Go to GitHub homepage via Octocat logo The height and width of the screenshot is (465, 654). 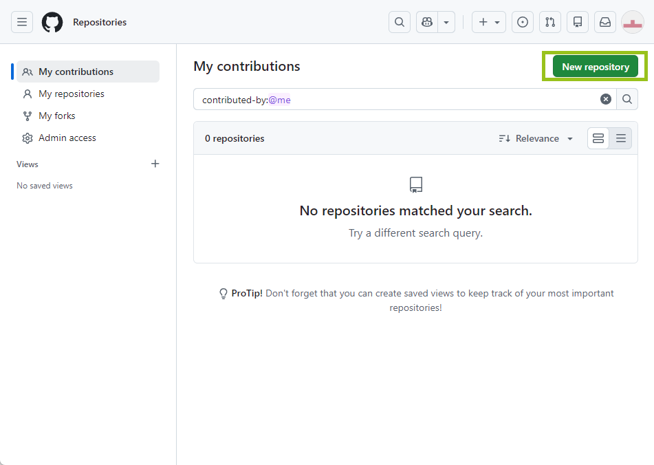[x=52, y=22]
